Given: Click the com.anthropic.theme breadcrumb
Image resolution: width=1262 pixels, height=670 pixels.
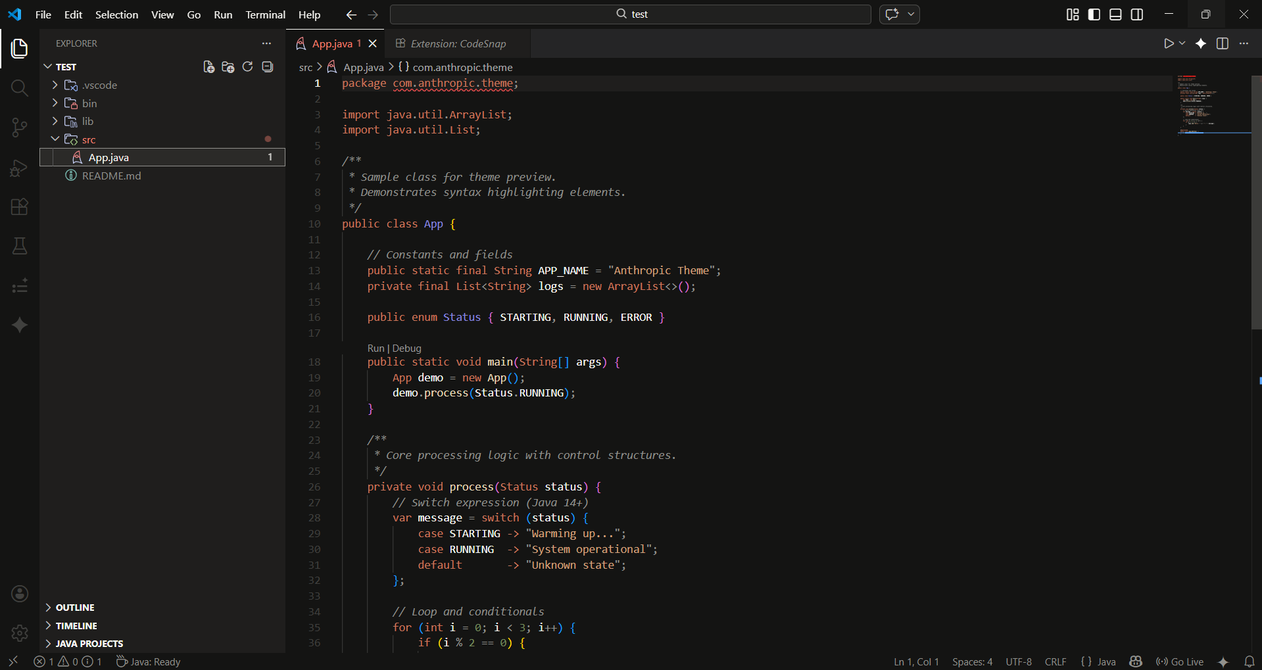Looking at the screenshot, I should [455, 67].
